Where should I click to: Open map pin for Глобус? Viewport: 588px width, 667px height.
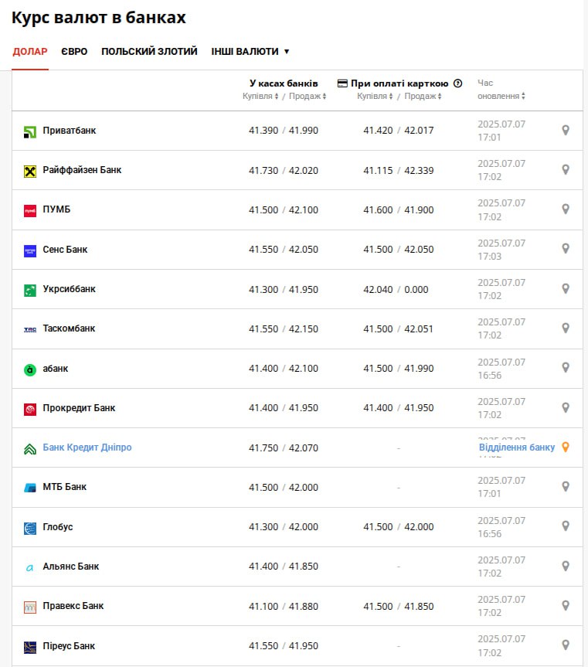566,526
